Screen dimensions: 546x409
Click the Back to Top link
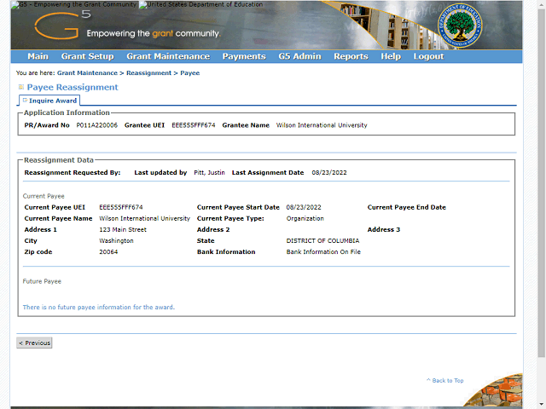coord(447,381)
